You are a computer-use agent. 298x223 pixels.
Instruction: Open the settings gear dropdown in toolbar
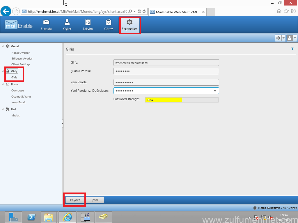tap(280, 38)
